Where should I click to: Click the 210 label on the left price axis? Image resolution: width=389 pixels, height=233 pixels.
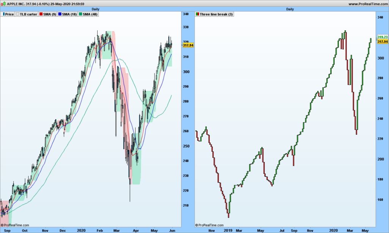pyautogui.click(x=186, y=205)
